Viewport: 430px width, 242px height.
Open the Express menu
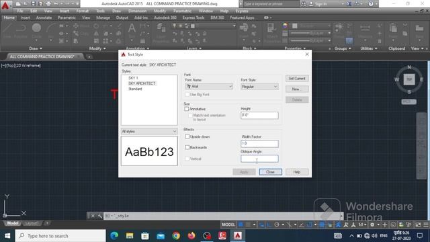pyautogui.click(x=242, y=11)
